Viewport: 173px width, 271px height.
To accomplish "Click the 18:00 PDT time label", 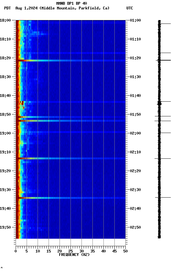I will pos(5,20).
